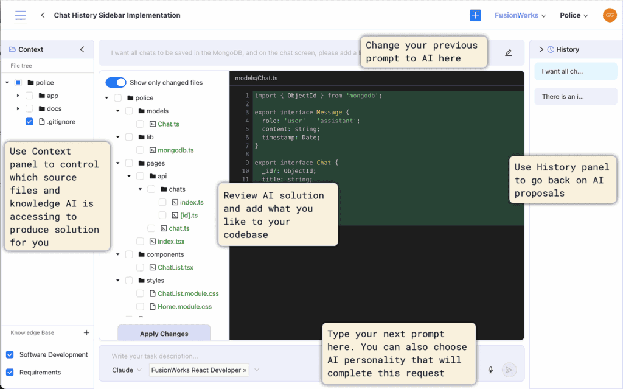Image resolution: width=623 pixels, height=389 pixels.
Task: Click the pencil edit prompt icon
Action: pos(509,53)
